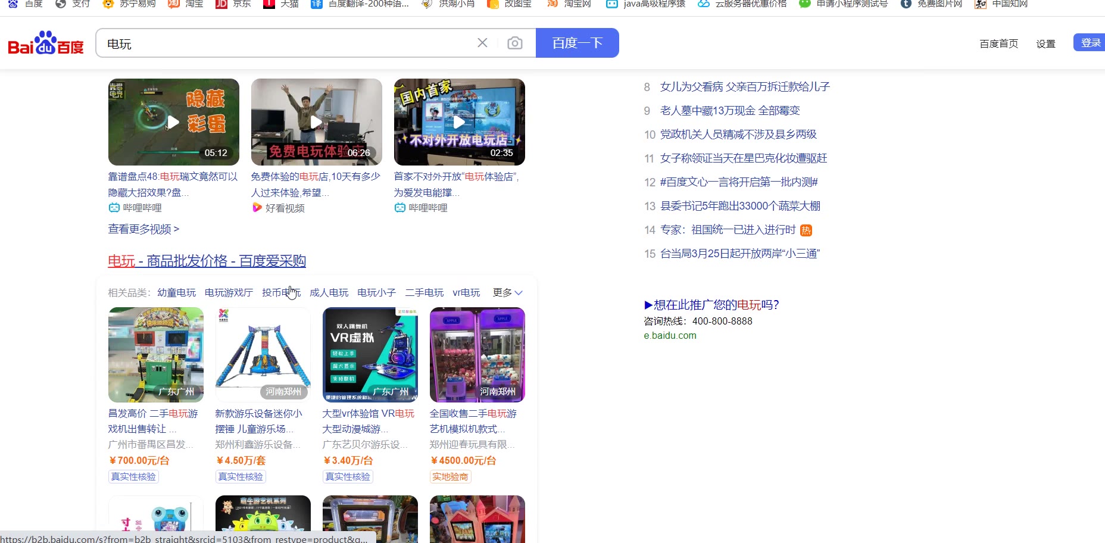Open hot search 老人墓中藏13万现金 全部霉变

(x=730, y=111)
